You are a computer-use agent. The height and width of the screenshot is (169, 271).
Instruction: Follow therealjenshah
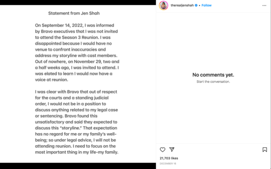206,5
